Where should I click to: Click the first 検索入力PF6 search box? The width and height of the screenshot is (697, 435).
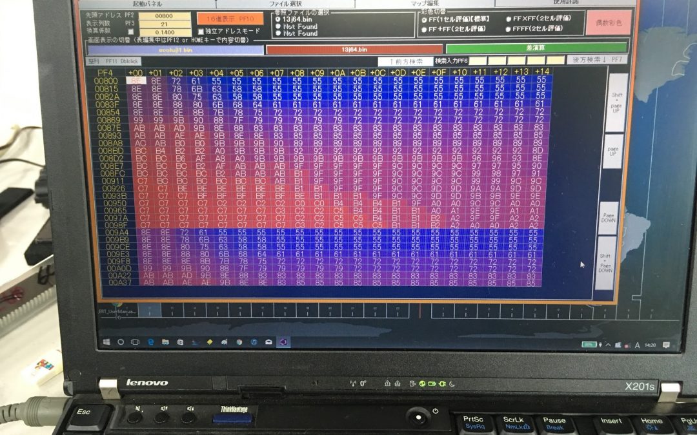tap(478, 61)
